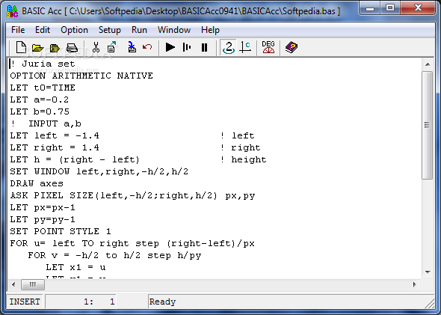Open the File menu
The height and width of the screenshot is (315, 441).
tap(18, 30)
